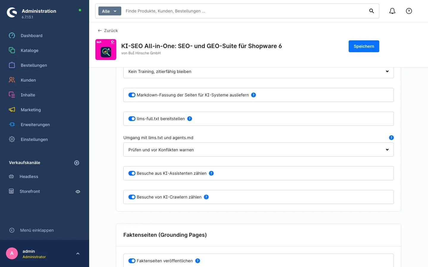Click the Inhalte content icon
The image size is (428, 267).
[12, 95]
